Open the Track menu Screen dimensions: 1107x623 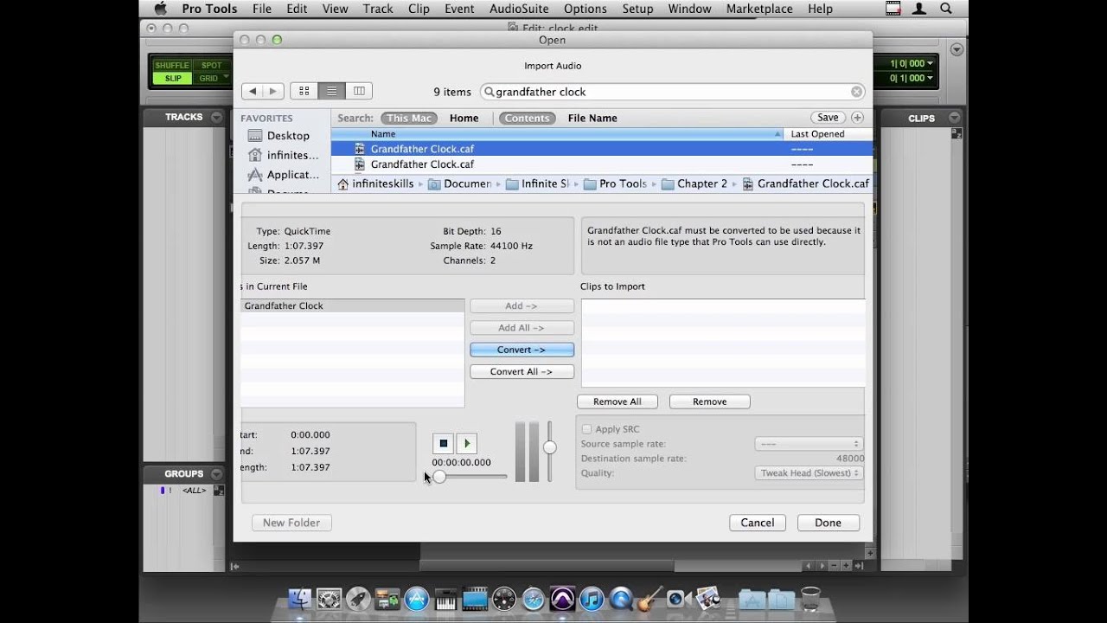coord(378,9)
